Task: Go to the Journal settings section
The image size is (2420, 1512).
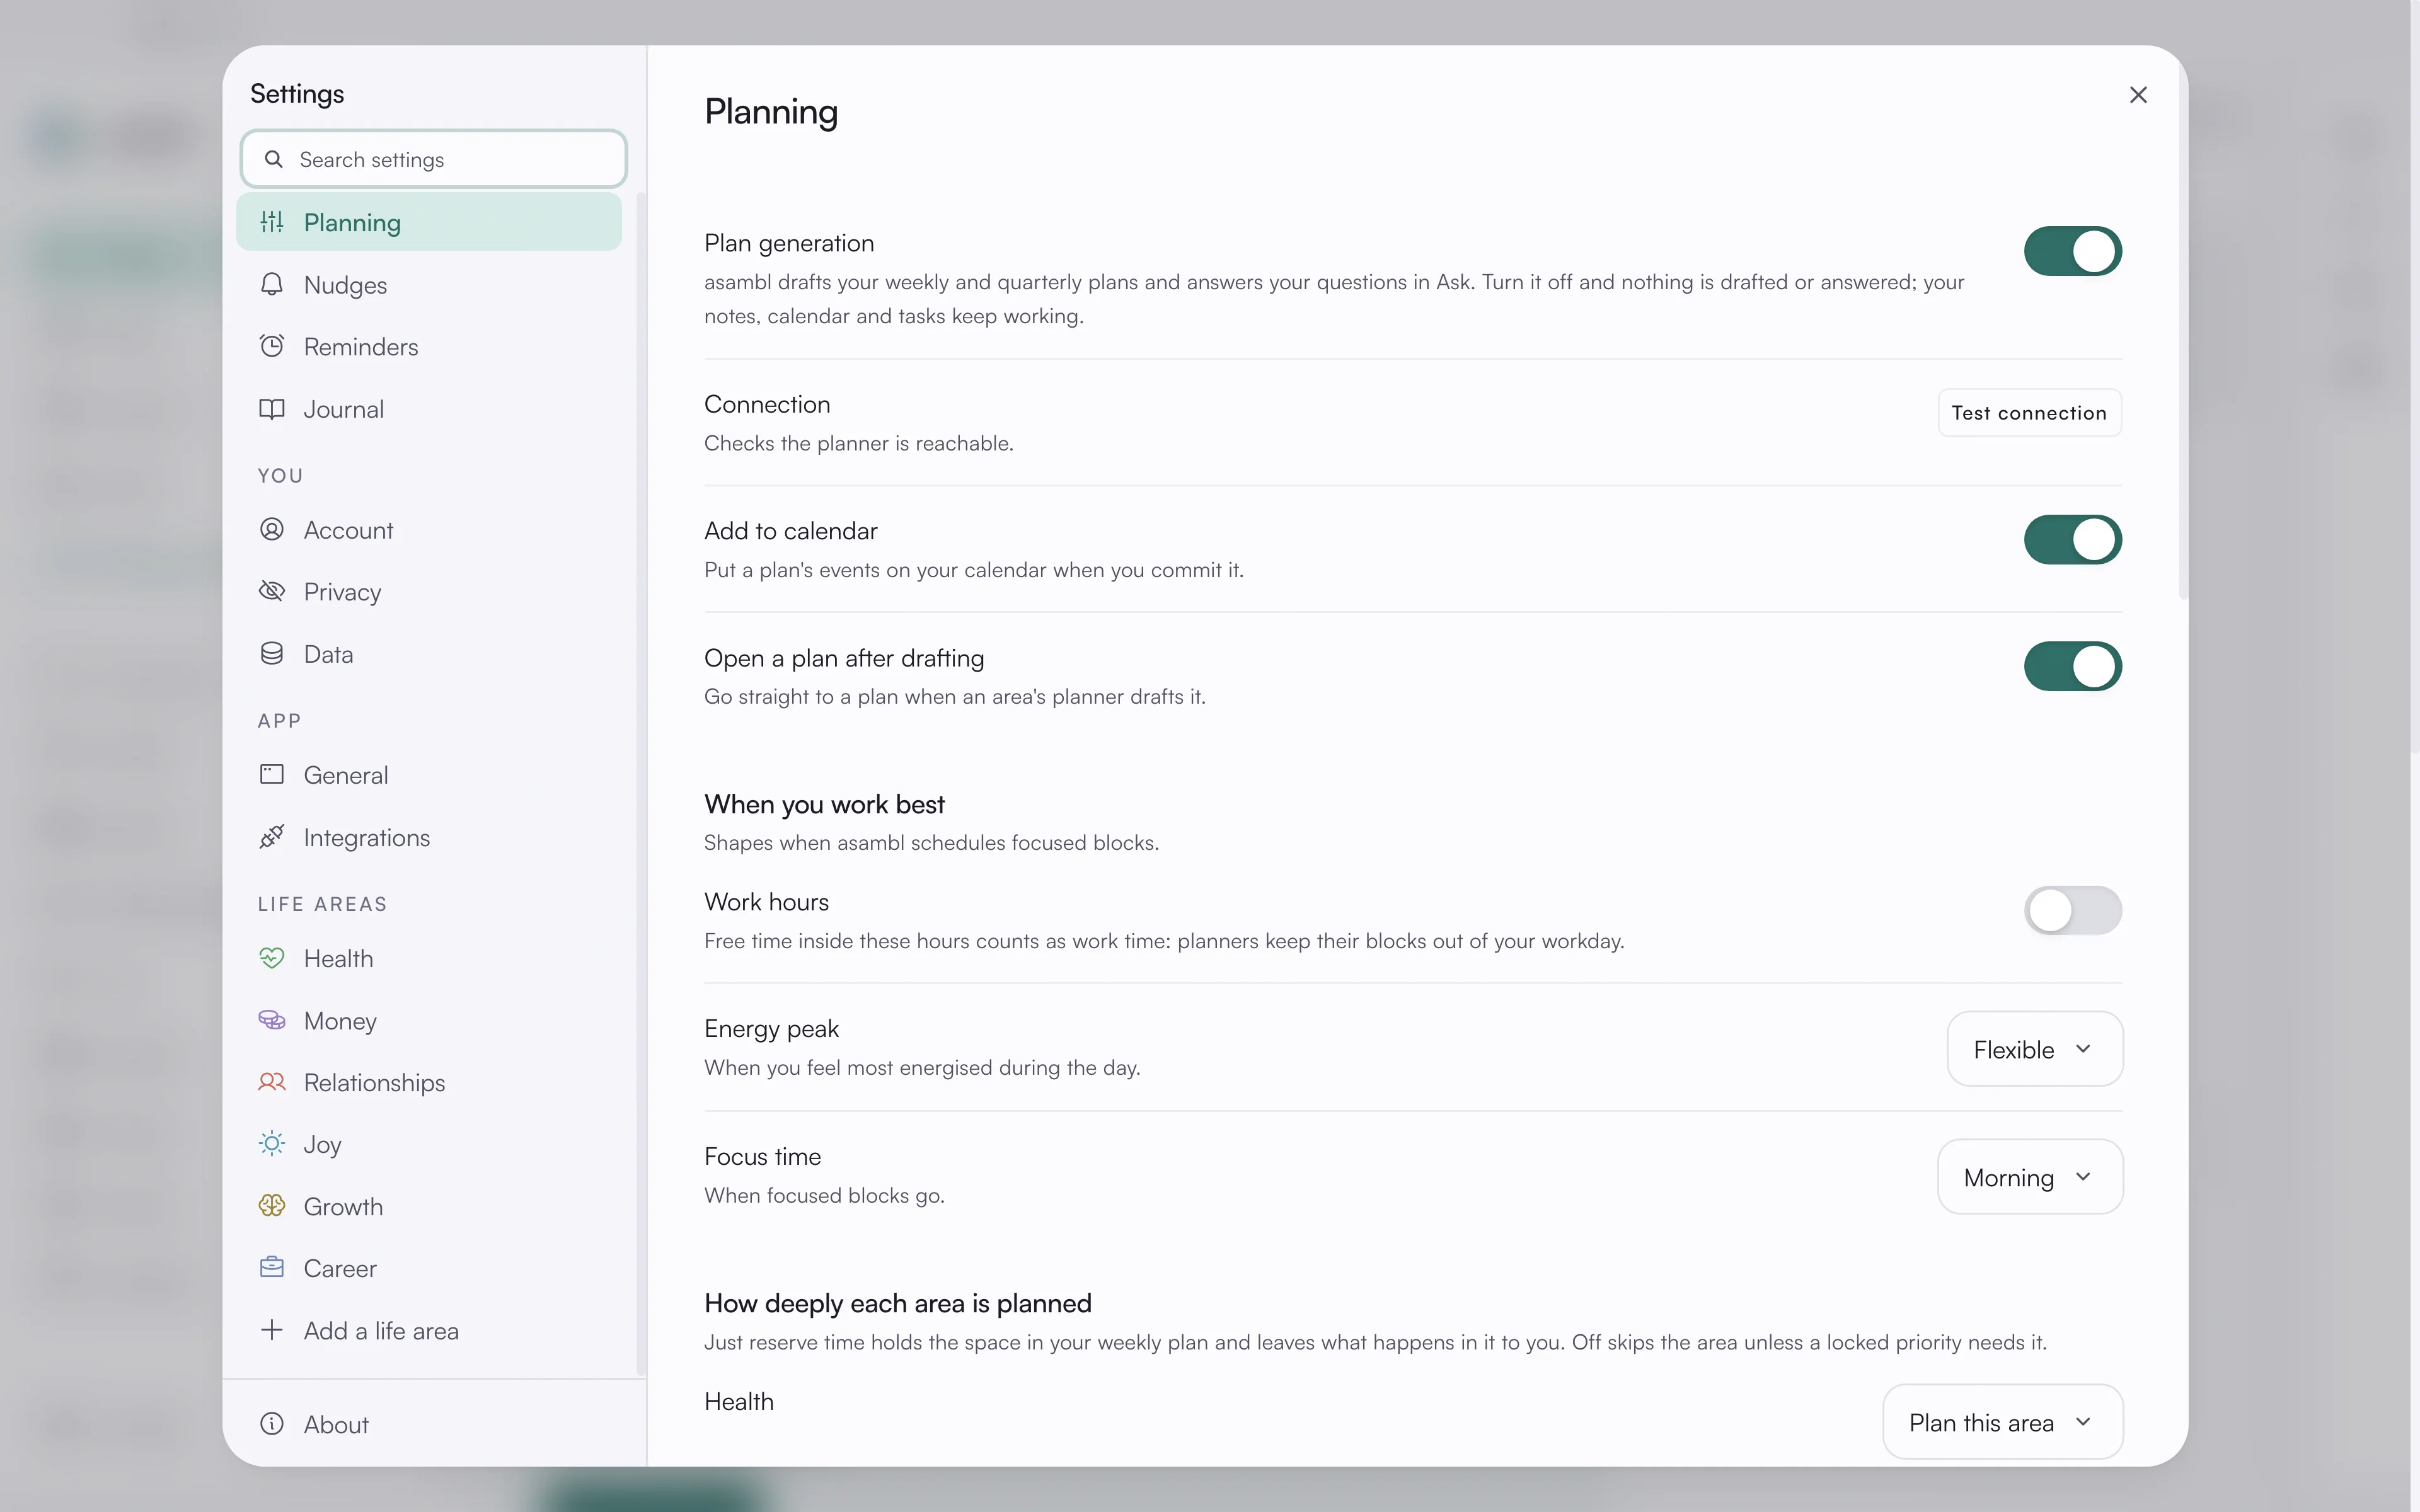Action: point(429,409)
